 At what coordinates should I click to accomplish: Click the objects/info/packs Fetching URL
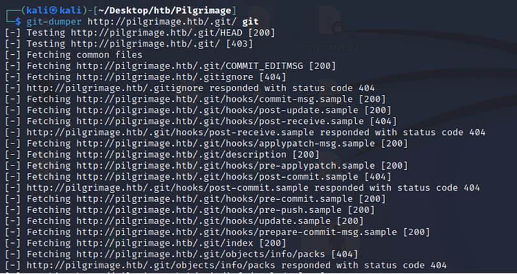(200, 254)
